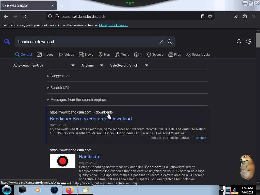Open Bandicam Screen Recorder Download result
Image resolution: width=260 pixels, height=195 pixels.
(x=91, y=119)
